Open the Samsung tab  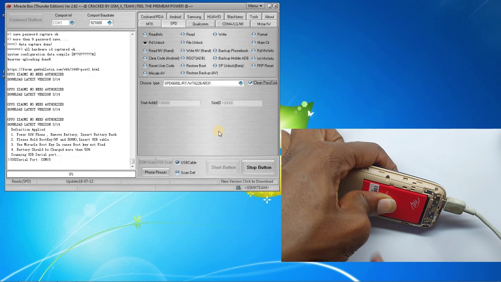(194, 17)
